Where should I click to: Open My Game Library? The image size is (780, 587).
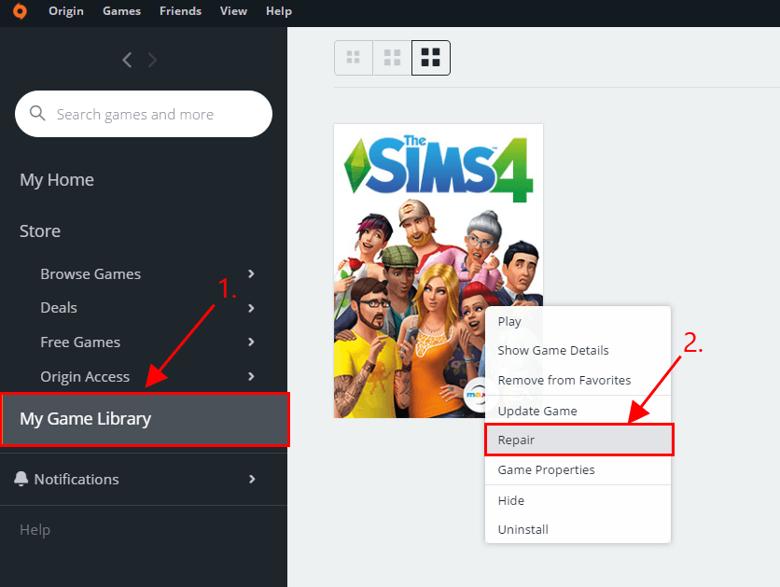point(145,419)
